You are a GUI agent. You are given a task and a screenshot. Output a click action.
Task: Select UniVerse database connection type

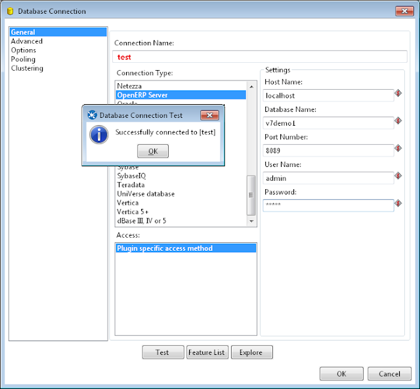click(181, 194)
